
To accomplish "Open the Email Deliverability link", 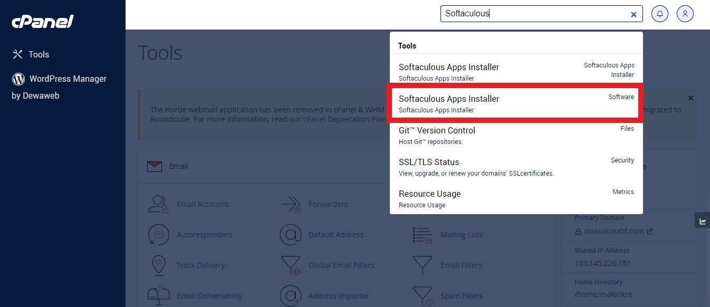I will coord(209,296).
